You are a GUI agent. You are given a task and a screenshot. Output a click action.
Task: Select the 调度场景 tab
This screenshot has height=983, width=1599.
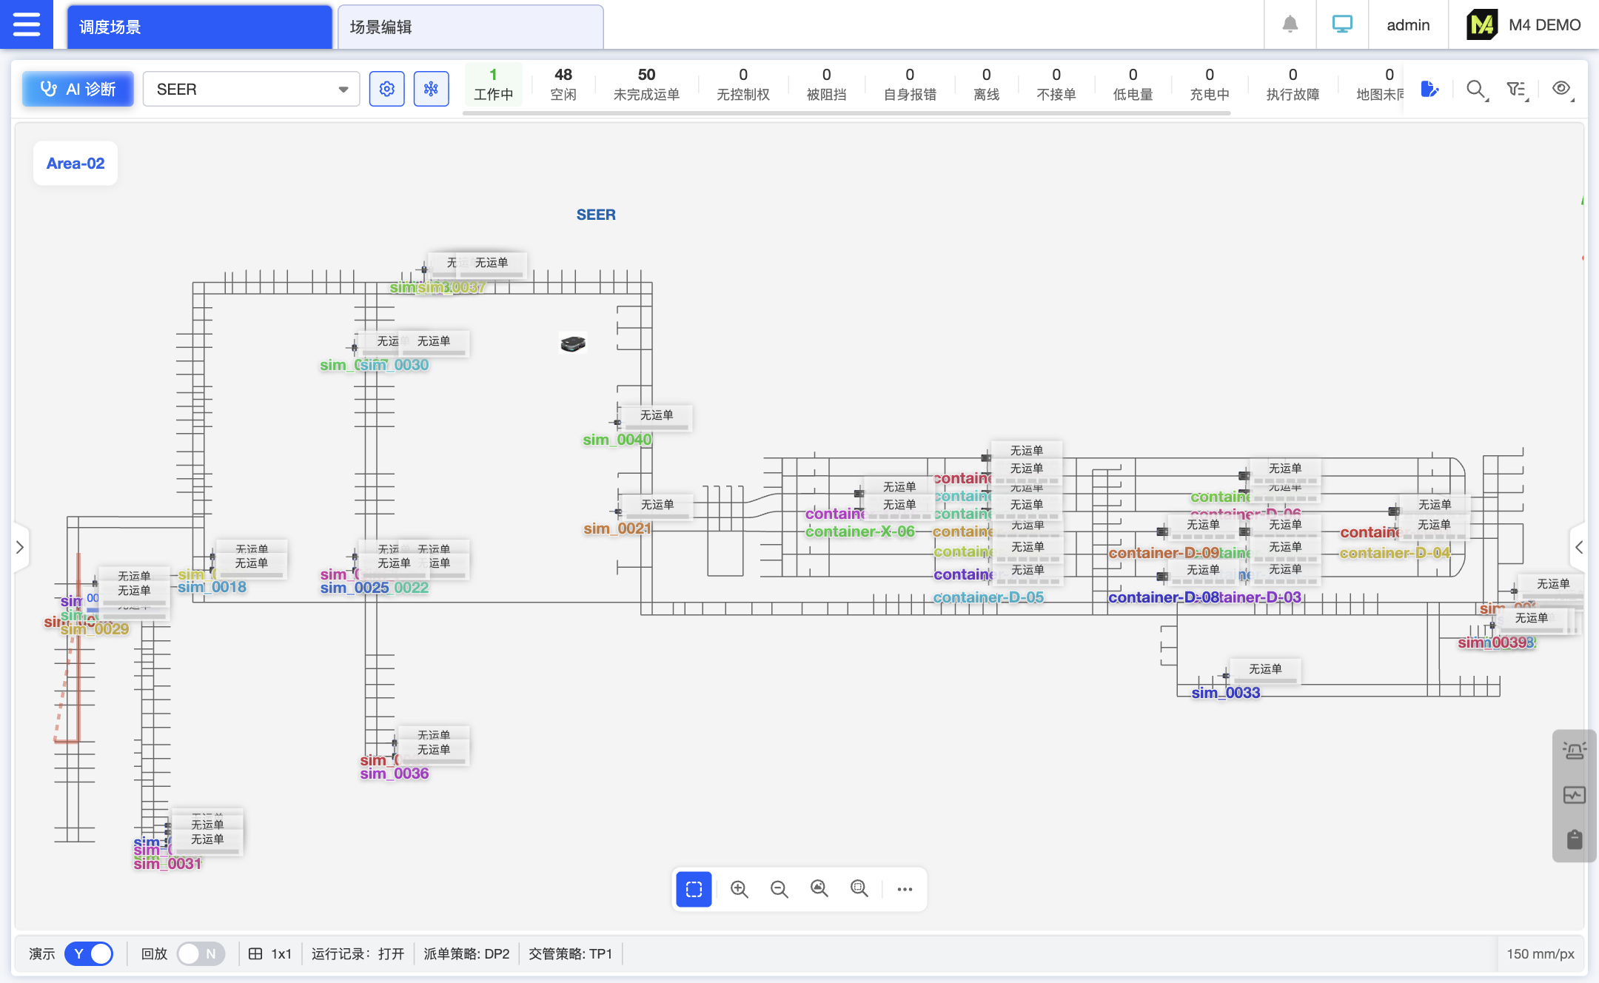pos(199,27)
